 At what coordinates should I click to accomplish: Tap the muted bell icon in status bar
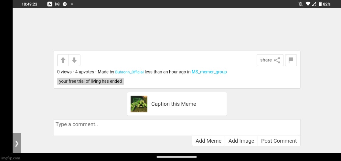pyautogui.click(x=301, y=4)
